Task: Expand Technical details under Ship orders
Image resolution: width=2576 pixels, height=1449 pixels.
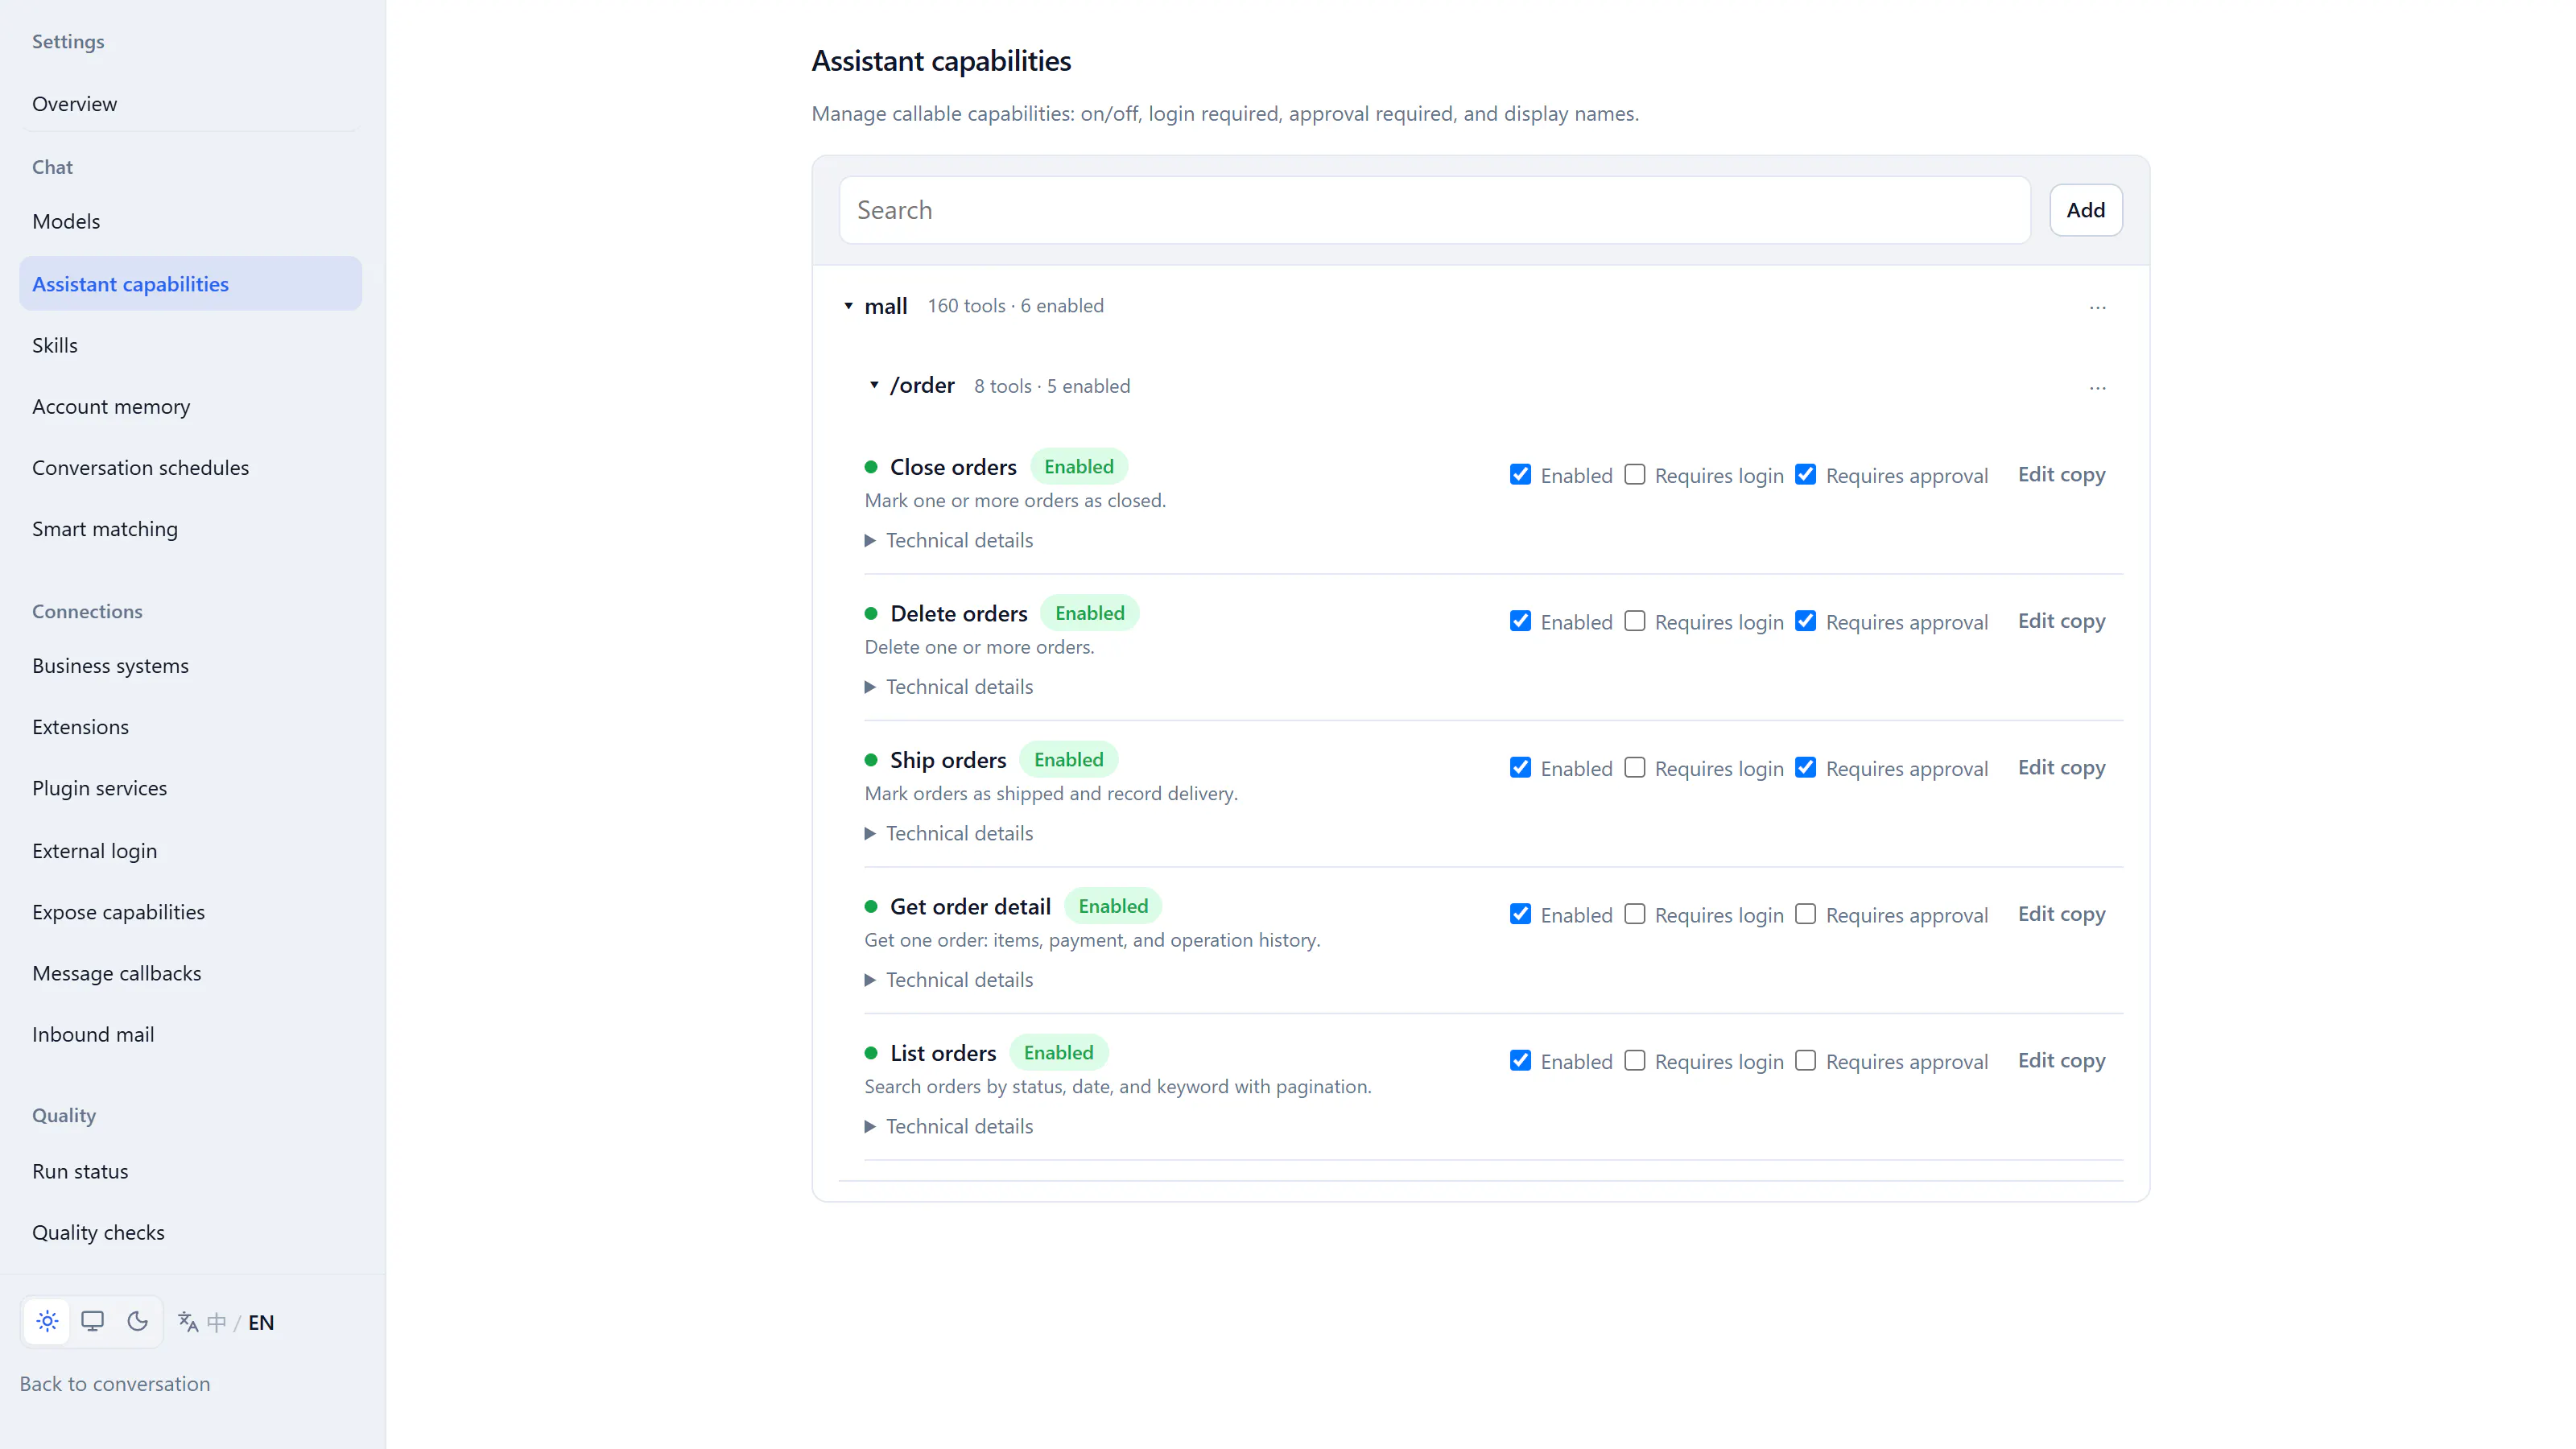Action: (x=949, y=833)
